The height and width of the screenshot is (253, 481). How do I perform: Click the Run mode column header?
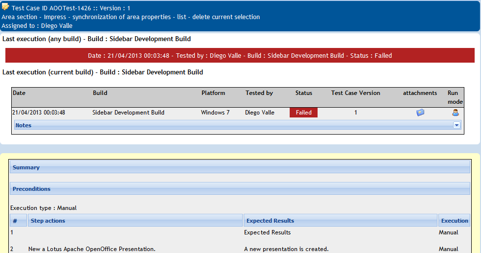[455, 97]
